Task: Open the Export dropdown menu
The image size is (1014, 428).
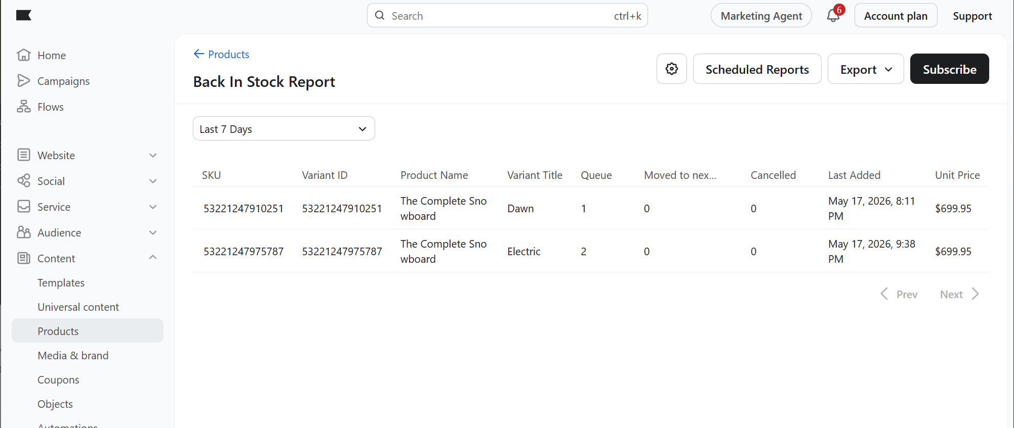Action: 866,69
